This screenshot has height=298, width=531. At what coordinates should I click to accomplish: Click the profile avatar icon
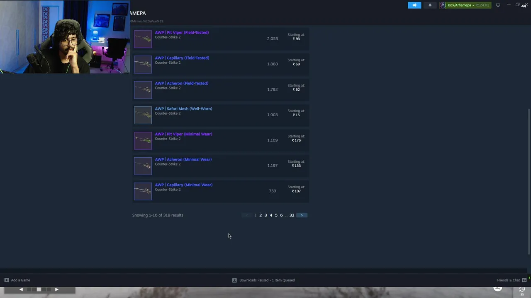pos(443,5)
